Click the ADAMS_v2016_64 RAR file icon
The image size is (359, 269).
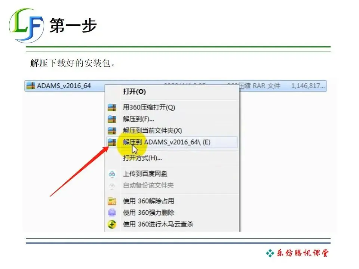(x=31, y=86)
